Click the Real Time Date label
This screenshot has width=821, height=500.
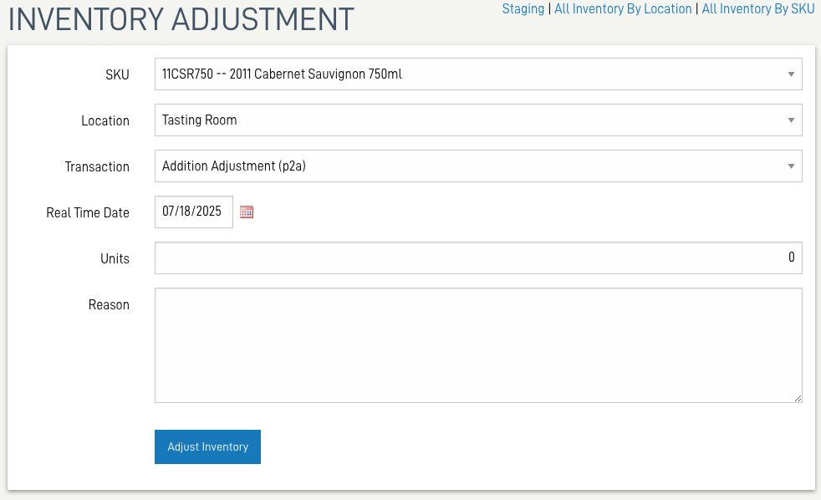(x=88, y=213)
